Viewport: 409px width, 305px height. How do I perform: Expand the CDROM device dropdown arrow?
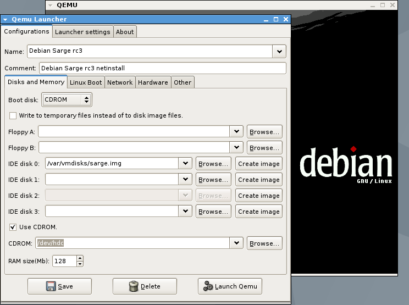(x=236, y=243)
